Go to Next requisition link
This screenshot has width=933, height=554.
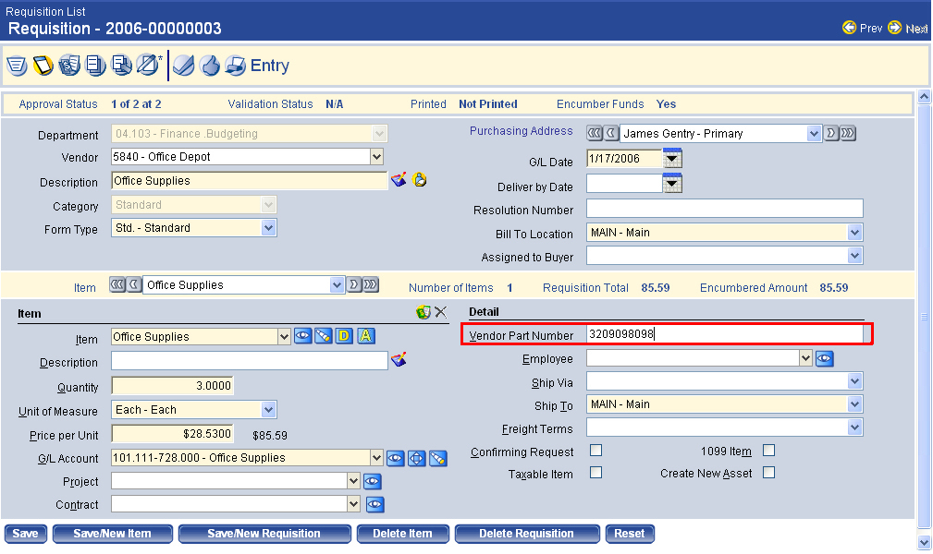coord(908,29)
